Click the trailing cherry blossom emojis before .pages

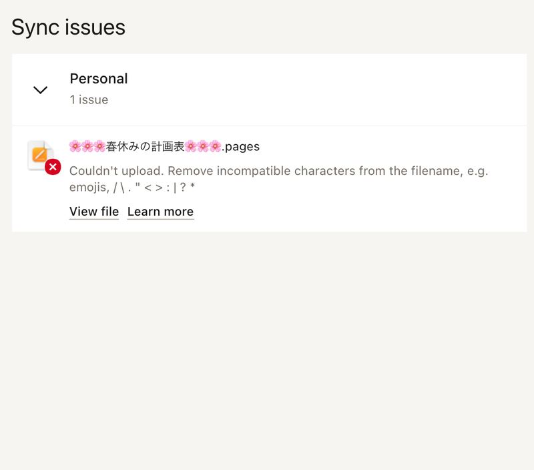pos(203,146)
